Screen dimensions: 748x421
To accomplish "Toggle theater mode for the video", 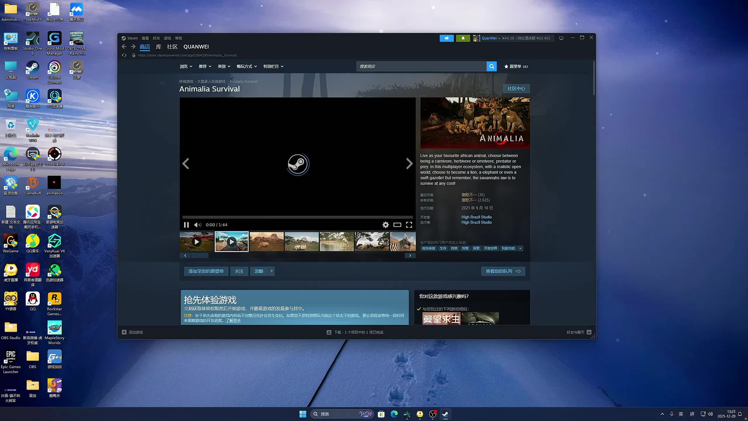I will coord(397,225).
